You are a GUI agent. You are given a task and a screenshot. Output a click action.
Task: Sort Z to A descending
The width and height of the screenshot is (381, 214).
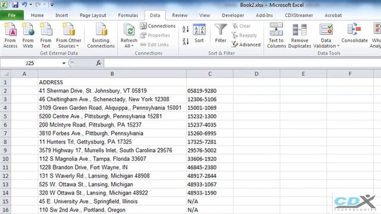pyautogui.click(x=186, y=41)
